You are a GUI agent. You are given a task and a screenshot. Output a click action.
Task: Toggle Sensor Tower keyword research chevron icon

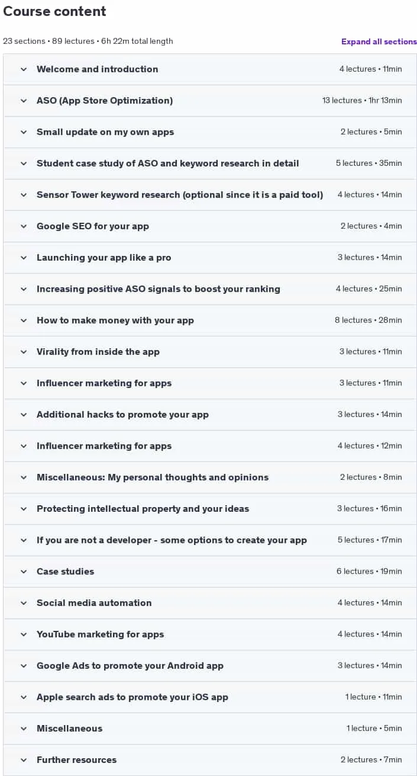pos(24,195)
